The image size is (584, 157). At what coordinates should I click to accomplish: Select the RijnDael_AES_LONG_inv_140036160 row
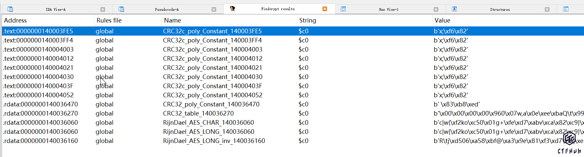coord(214,141)
